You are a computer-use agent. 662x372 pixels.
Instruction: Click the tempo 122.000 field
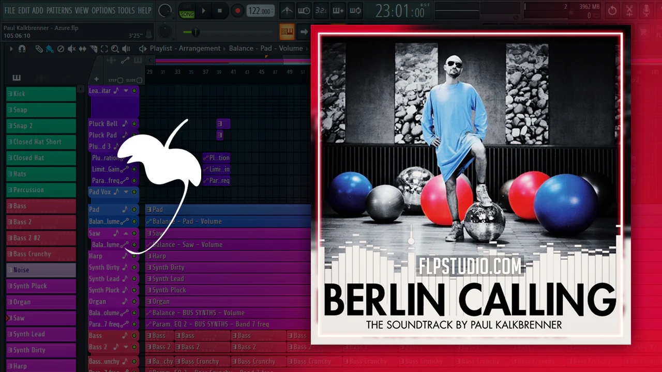(x=260, y=11)
